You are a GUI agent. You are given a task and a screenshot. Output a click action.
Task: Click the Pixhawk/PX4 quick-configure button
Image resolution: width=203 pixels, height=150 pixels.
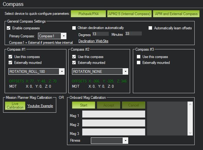click(x=88, y=14)
